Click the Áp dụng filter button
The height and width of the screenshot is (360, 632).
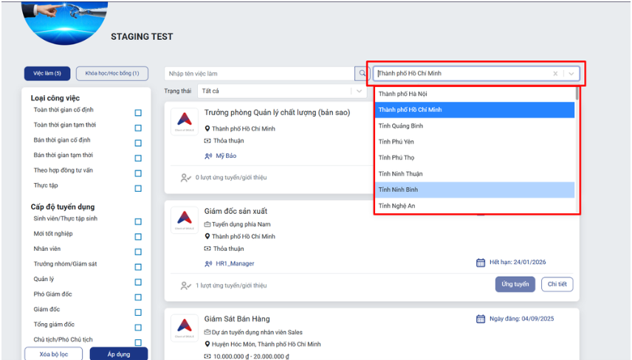(119, 354)
